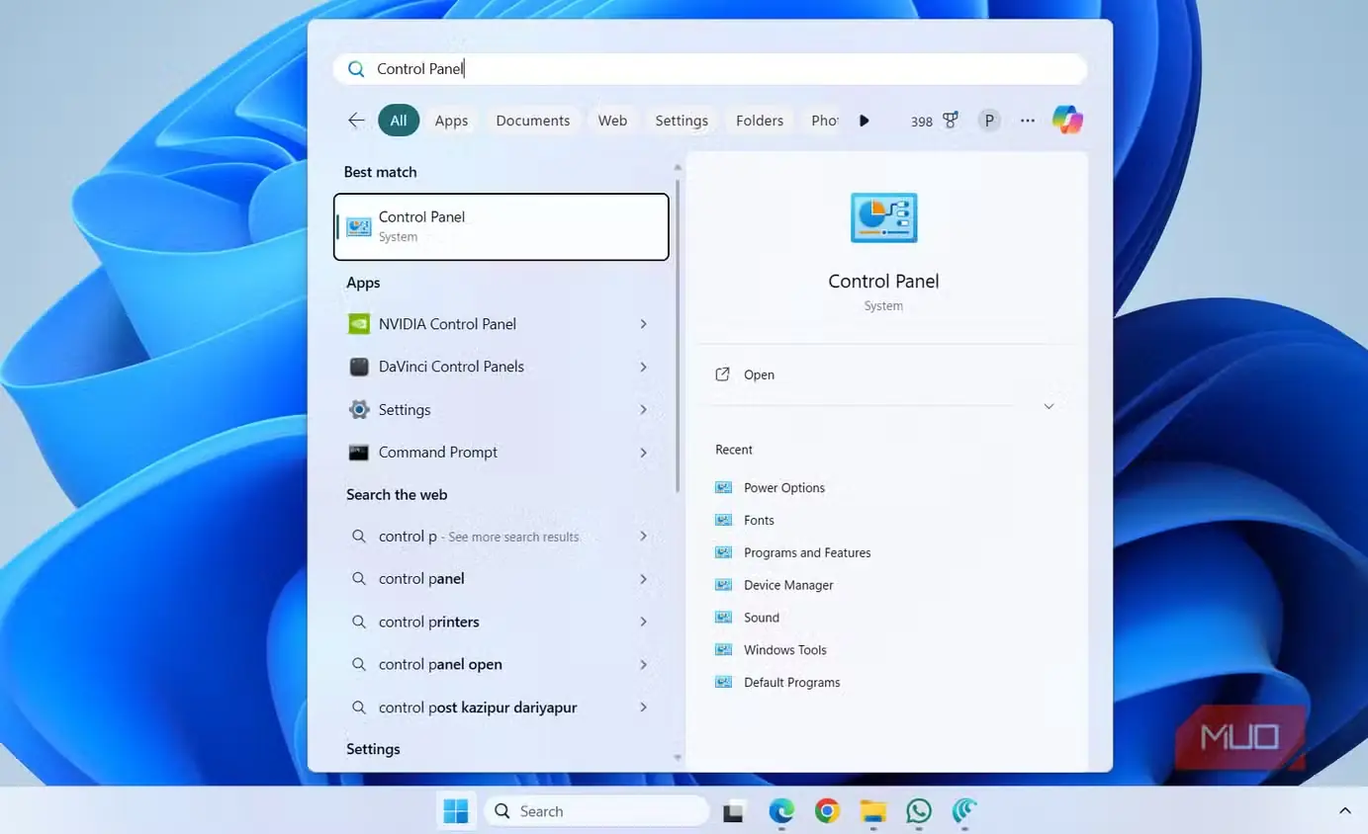Viewport: 1368px width, 834px height.
Task: Open Windows Tools from the Recent list
Action: click(x=784, y=650)
